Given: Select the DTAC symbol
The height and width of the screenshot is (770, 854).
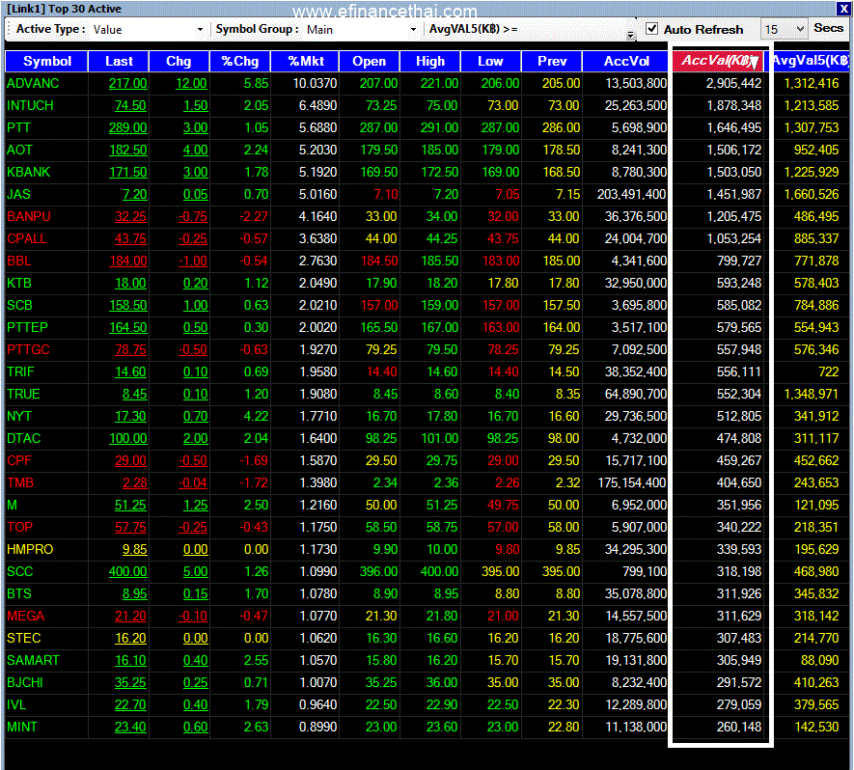Looking at the screenshot, I should click(x=24, y=438).
